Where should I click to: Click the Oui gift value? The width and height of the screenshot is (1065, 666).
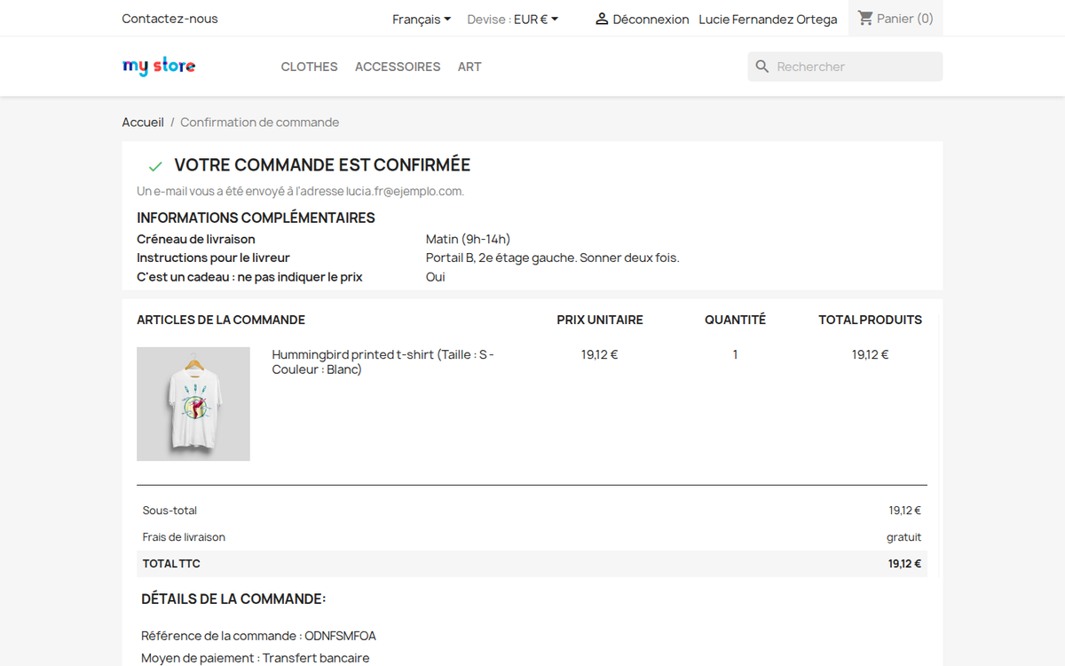pyautogui.click(x=436, y=277)
